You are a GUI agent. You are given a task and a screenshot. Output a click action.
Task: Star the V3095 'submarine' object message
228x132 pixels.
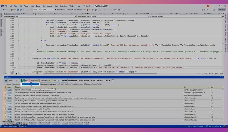point(5,93)
